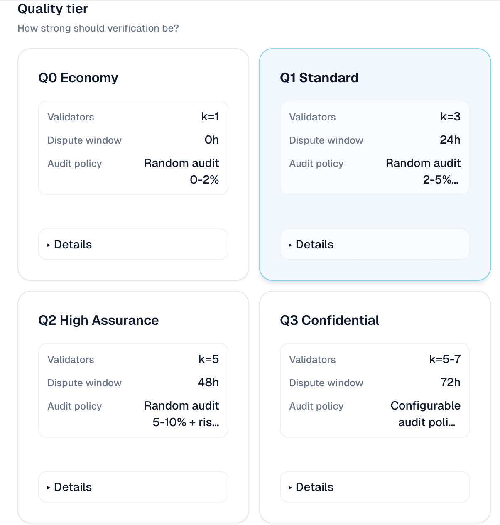Click the Q1 Standard Details disclosure triangle
The width and height of the screenshot is (500, 525).
tap(290, 245)
